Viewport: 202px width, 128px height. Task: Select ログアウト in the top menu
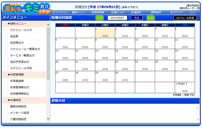coord(177,13)
